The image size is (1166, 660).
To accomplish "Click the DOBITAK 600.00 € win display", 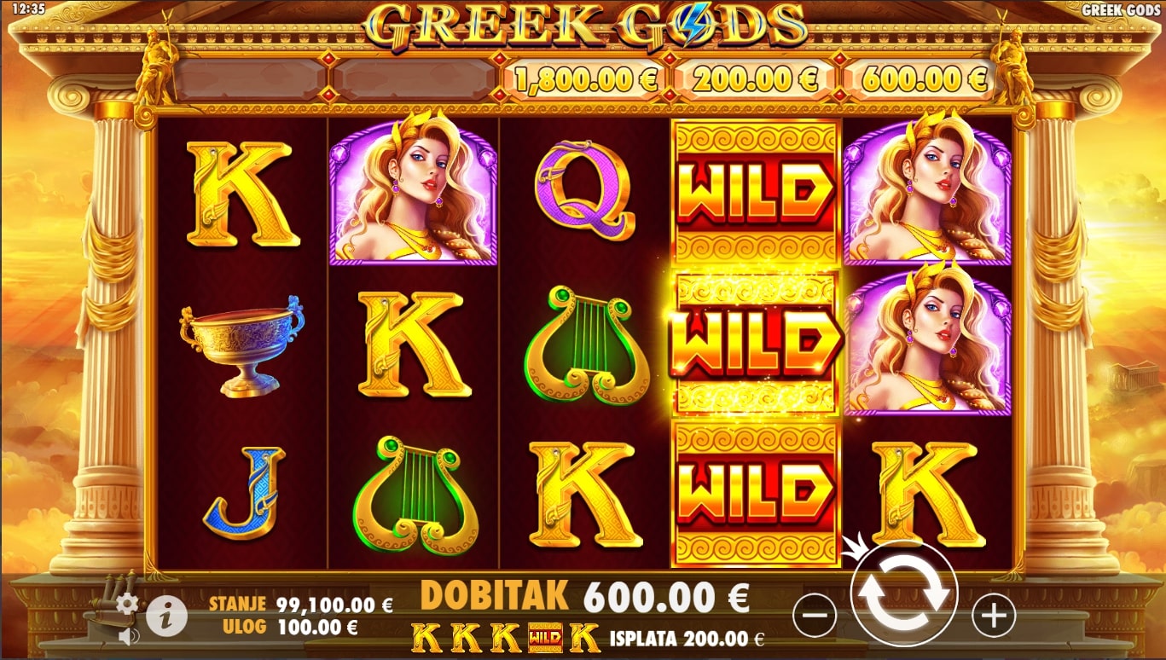I will (585, 597).
